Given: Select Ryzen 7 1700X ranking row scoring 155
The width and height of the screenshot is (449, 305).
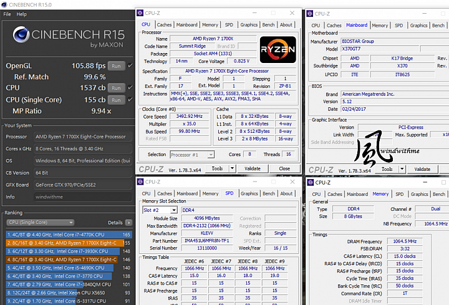Looking at the screenshot, I should [69, 243].
